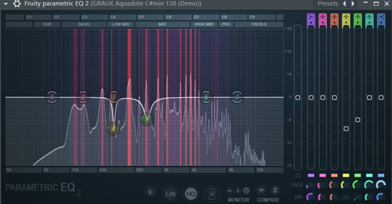Click Compare down arrow button
Viewport: 392px width, 204px height.
click(261, 191)
